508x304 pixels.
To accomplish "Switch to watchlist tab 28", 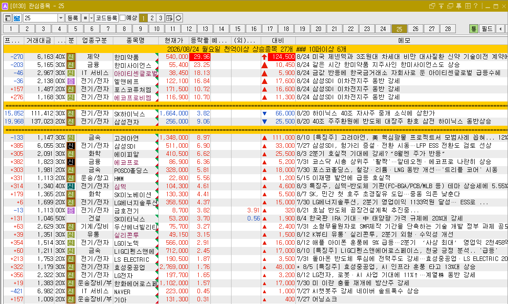I will 448,29.
